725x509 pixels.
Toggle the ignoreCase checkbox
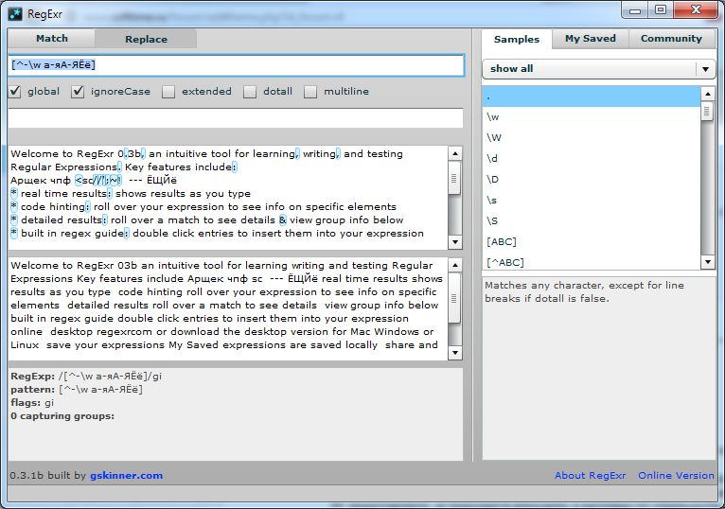point(78,92)
